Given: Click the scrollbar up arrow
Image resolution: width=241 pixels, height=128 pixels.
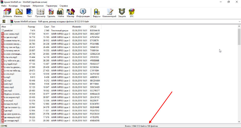Looking at the screenshot, I should point(239,26).
